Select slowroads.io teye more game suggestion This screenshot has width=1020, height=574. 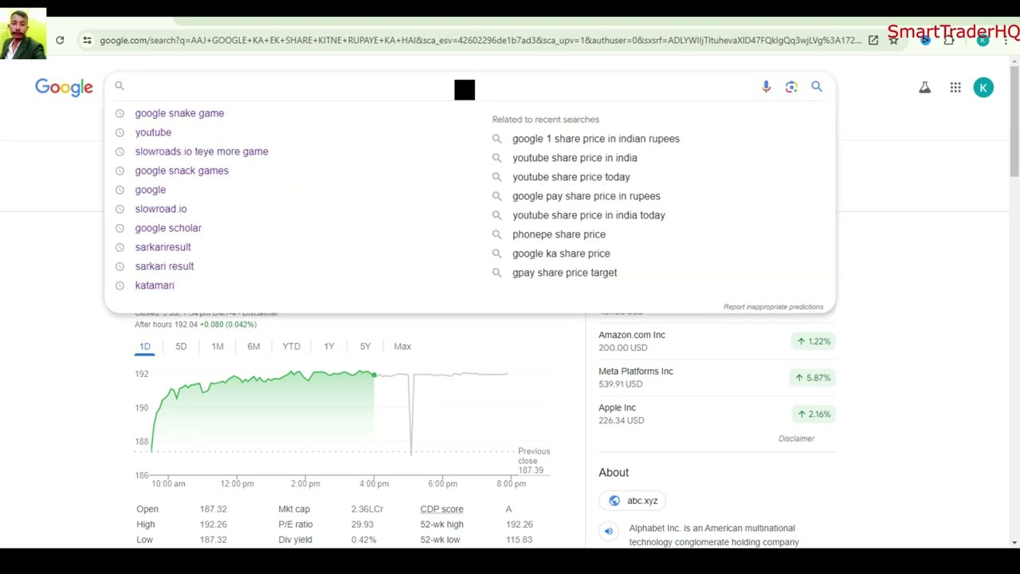[x=202, y=151]
